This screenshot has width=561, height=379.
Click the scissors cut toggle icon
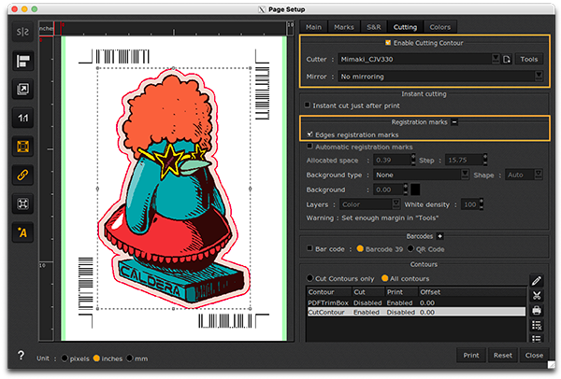[537, 295]
